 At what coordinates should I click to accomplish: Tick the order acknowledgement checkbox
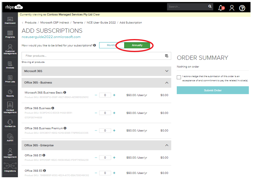pyautogui.click(x=179, y=77)
